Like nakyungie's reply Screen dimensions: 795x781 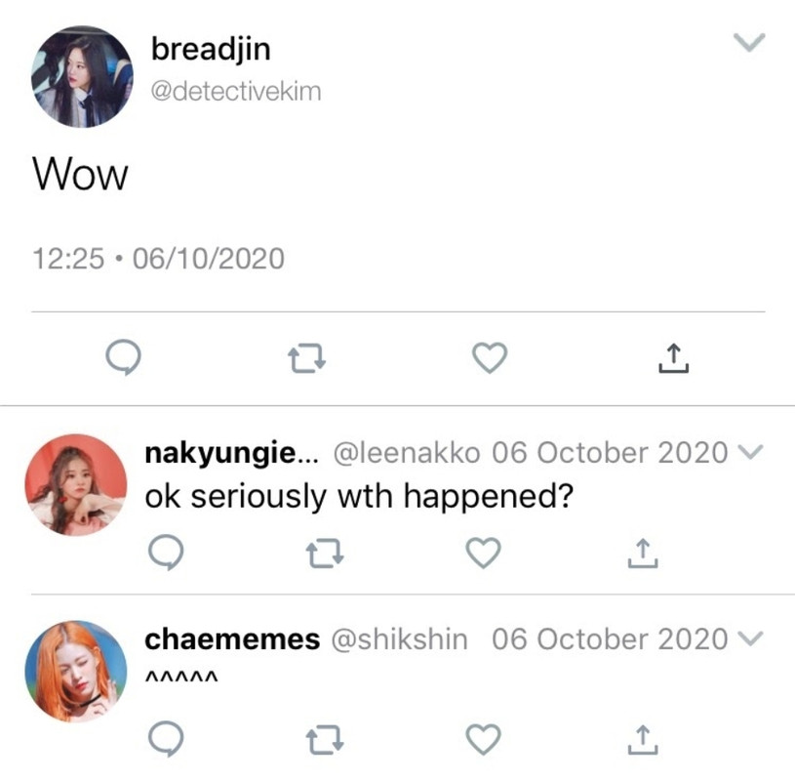pos(483,553)
